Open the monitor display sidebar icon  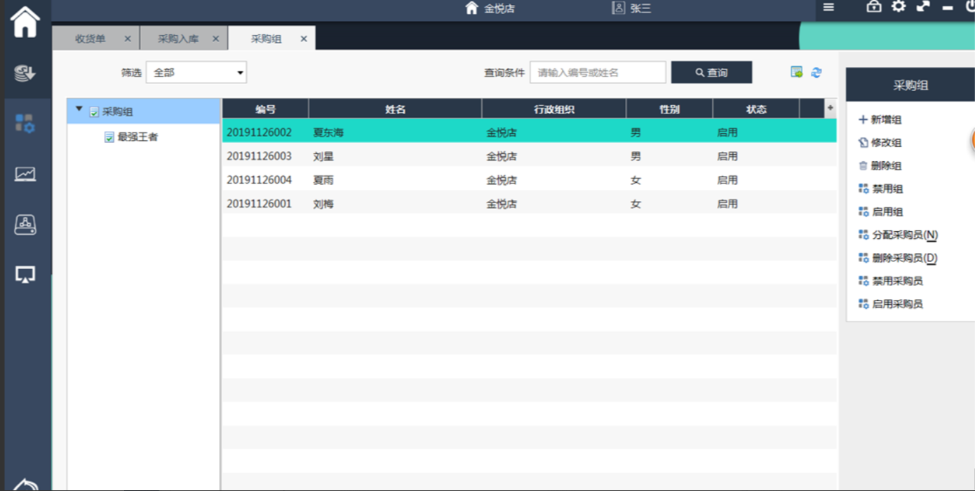pyautogui.click(x=25, y=275)
